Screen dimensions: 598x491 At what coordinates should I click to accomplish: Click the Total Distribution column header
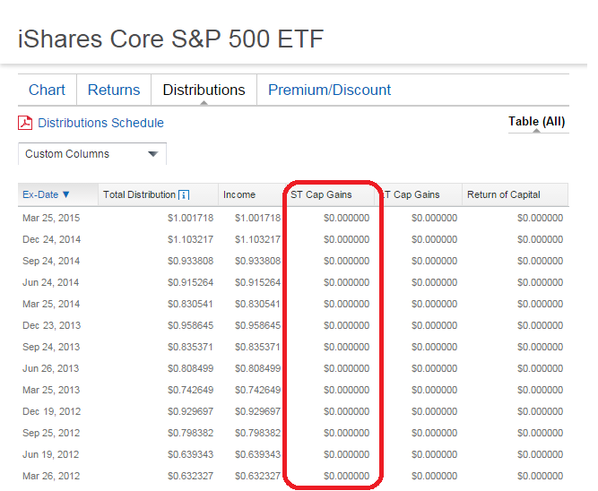(139, 194)
